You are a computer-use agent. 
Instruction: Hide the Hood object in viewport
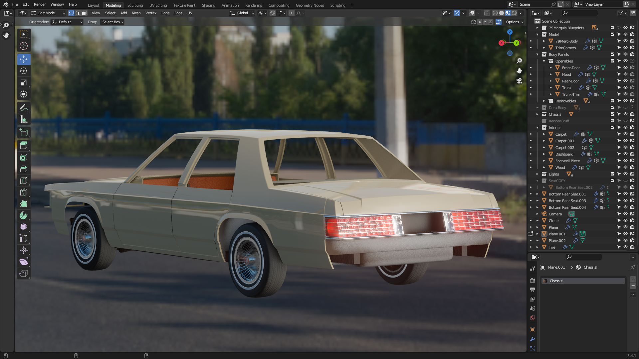pos(625,74)
